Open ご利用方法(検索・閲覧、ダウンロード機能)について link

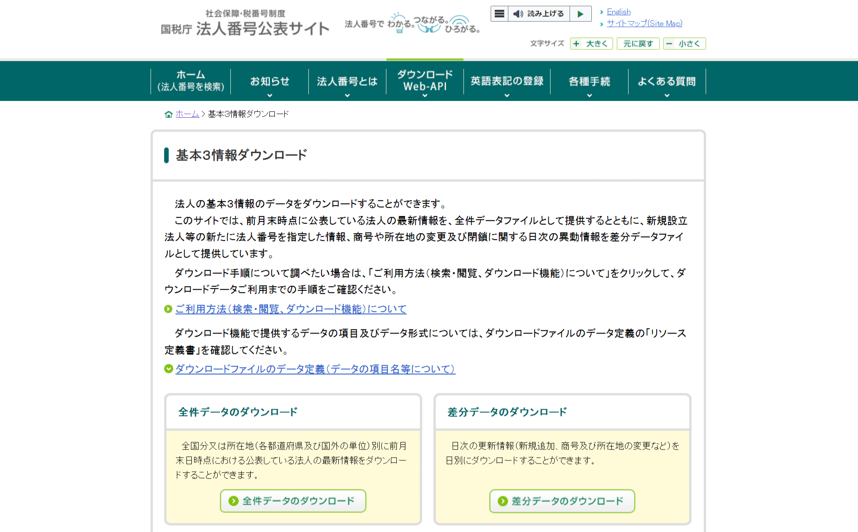[291, 309]
